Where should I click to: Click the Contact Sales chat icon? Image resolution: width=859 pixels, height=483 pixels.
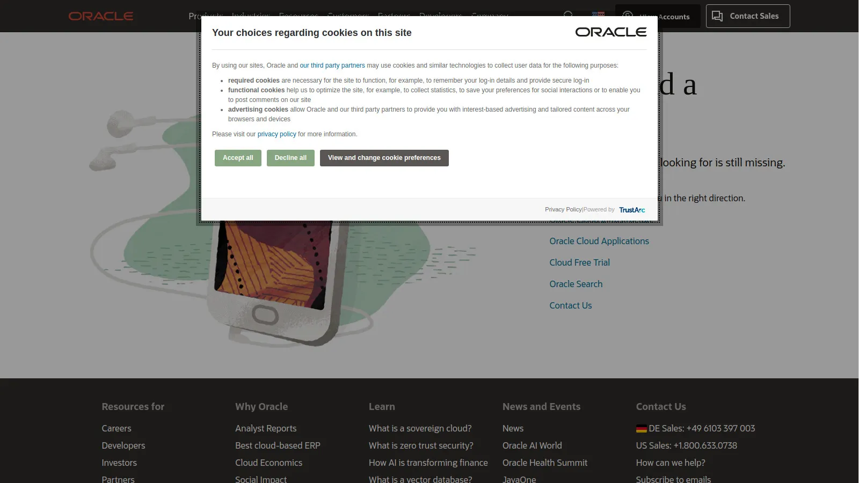point(717,16)
